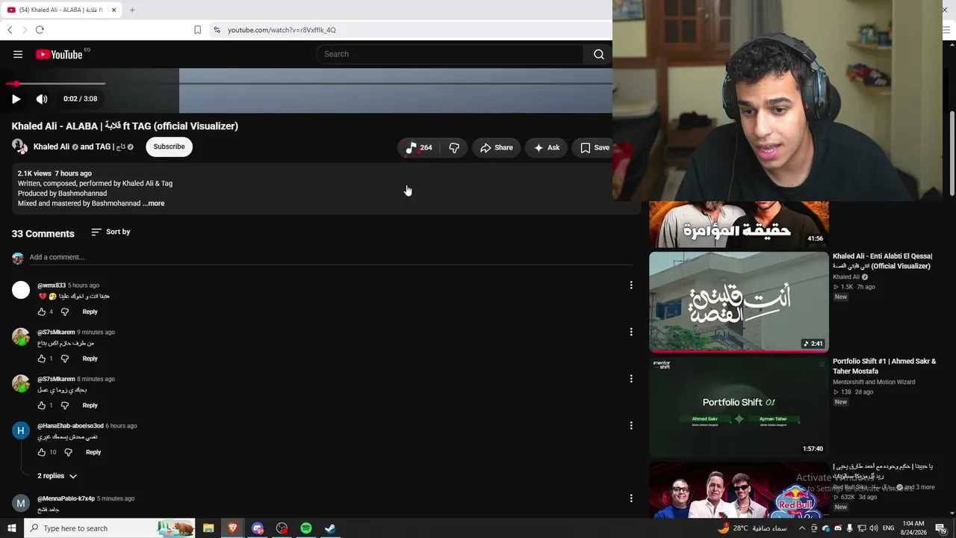Go back with the browser back arrow
Screen dimensions: 956x538
point(10,30)
